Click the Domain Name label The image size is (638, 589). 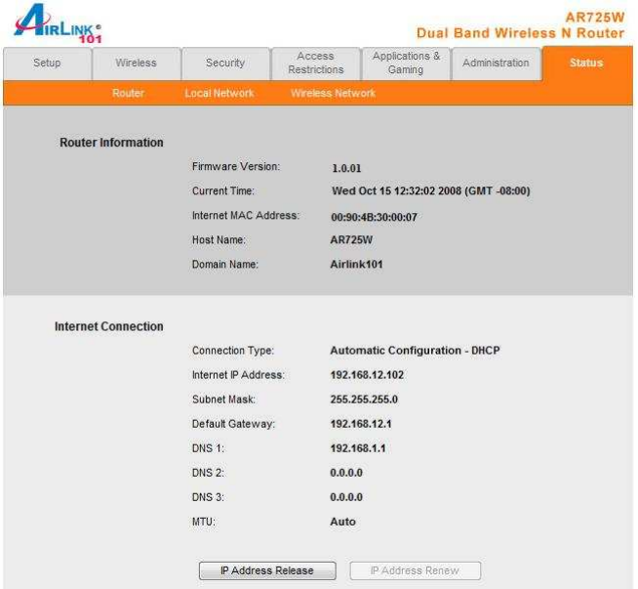click(x=225, y=265)
